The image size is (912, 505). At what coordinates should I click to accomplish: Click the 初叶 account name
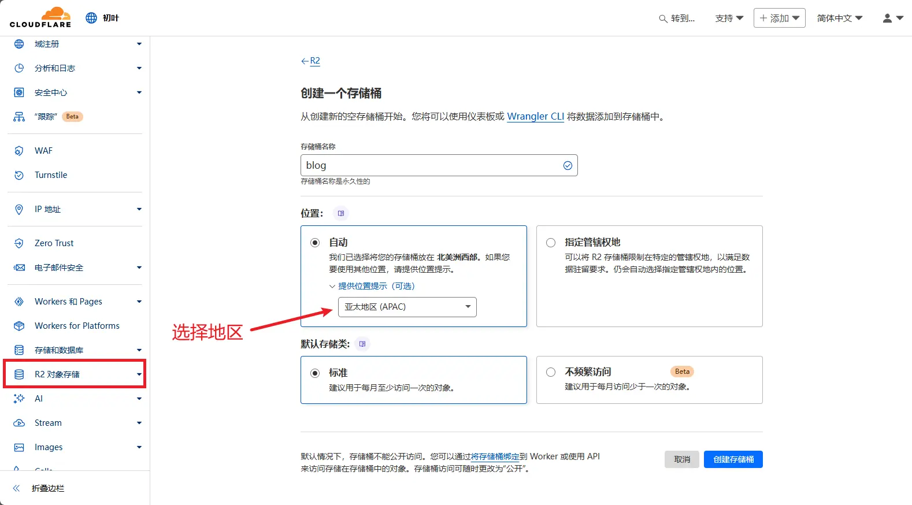(111, 18)
